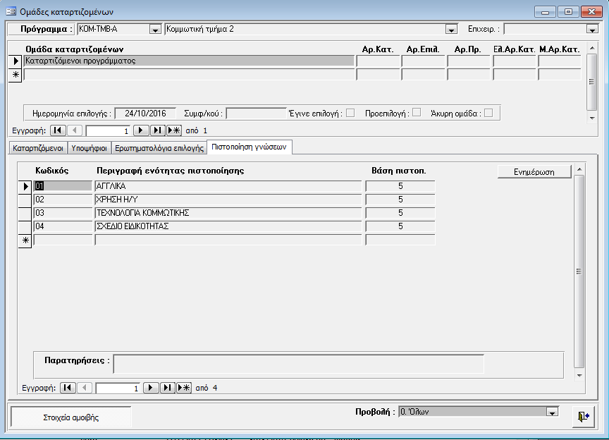Open the Προβολή dropdown

pos(553,412)
